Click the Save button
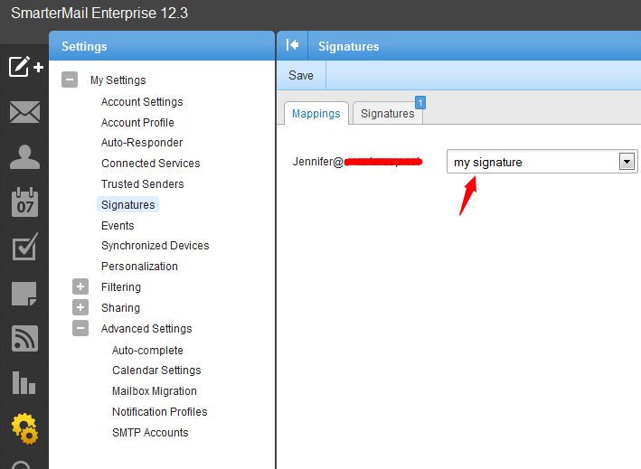641x469 pixels. point(301,75)
